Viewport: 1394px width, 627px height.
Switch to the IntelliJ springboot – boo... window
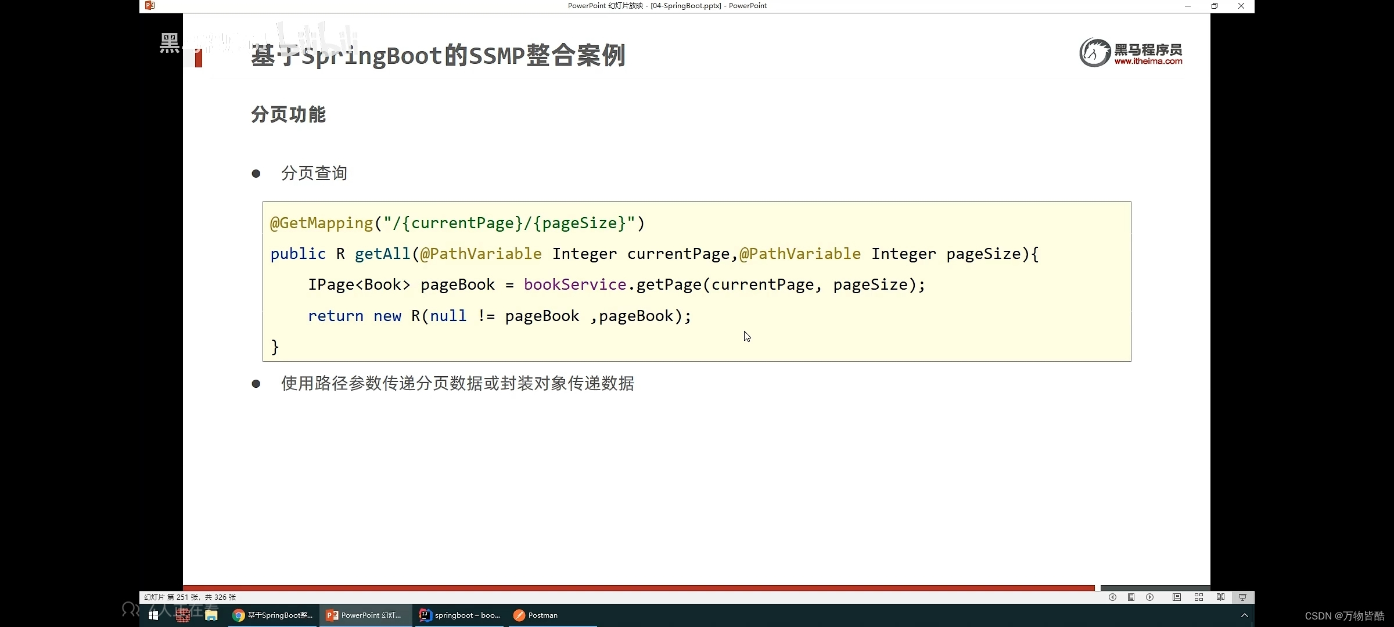tap(460, 615)
